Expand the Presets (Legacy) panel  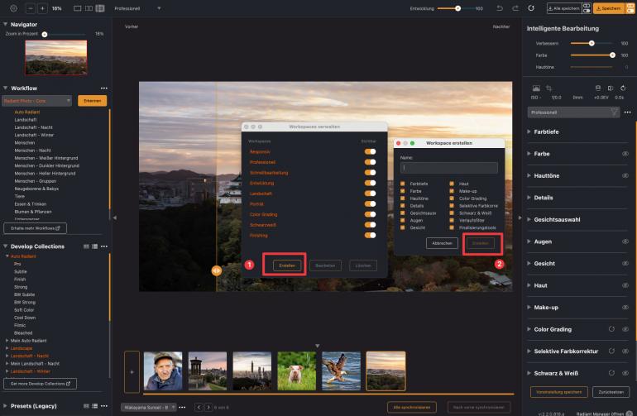(5, 406)
